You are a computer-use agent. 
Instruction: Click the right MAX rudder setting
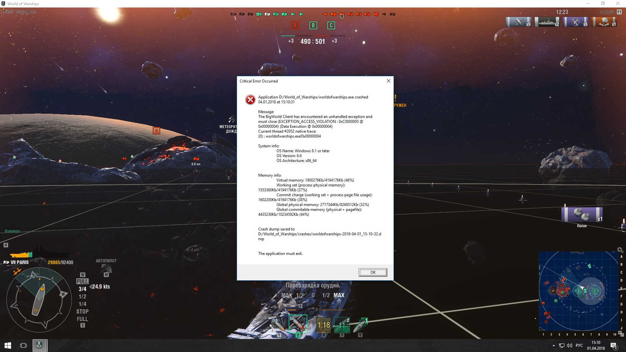point(339,295)
